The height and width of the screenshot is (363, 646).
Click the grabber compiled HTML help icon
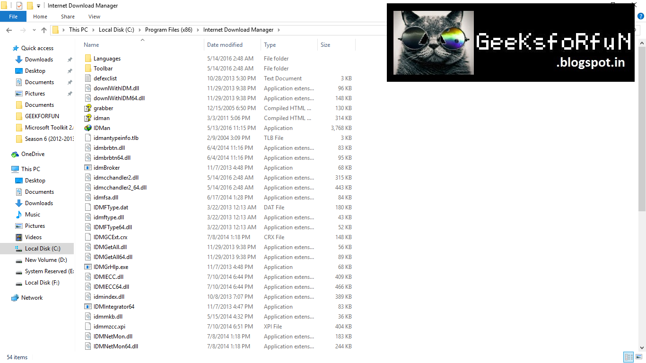(88, 108)
